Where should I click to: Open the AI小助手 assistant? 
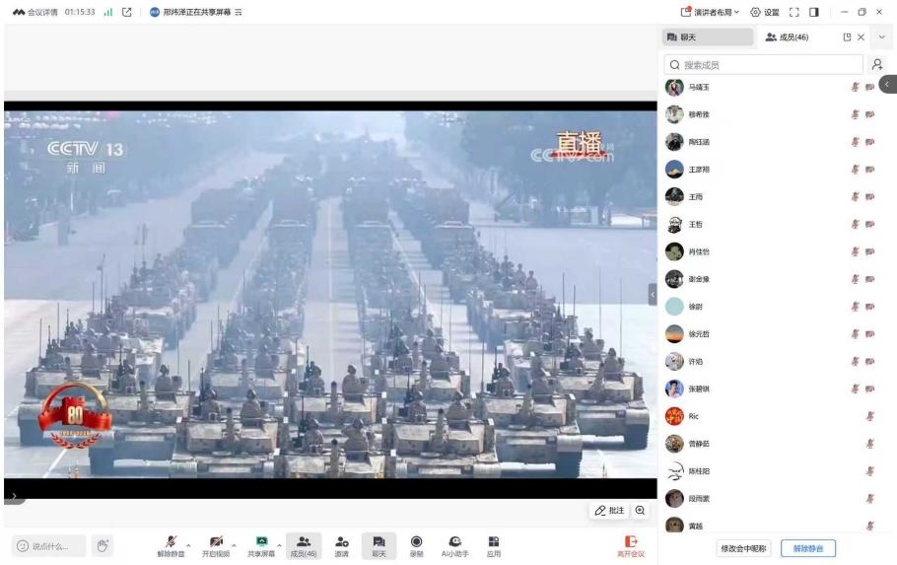coord(454,542)
